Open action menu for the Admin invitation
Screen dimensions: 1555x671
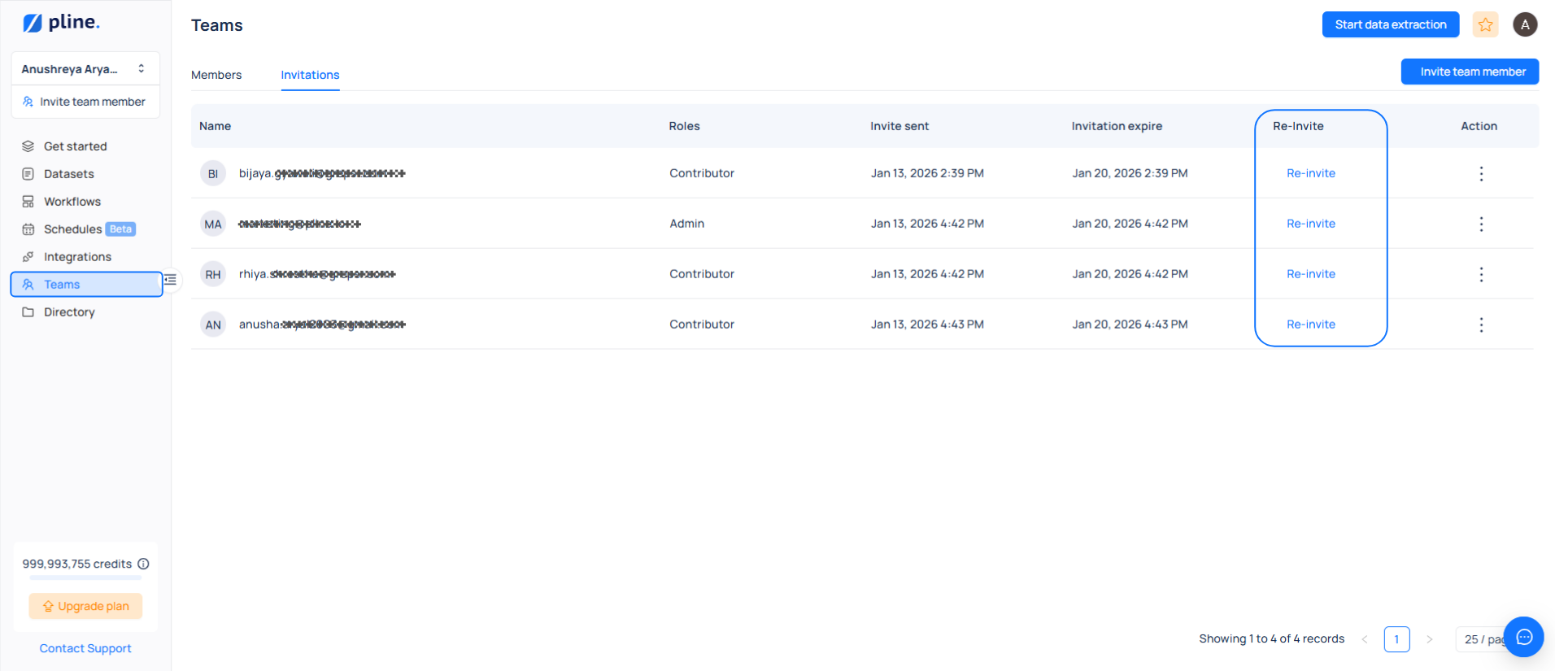[x=1481, y=224]
